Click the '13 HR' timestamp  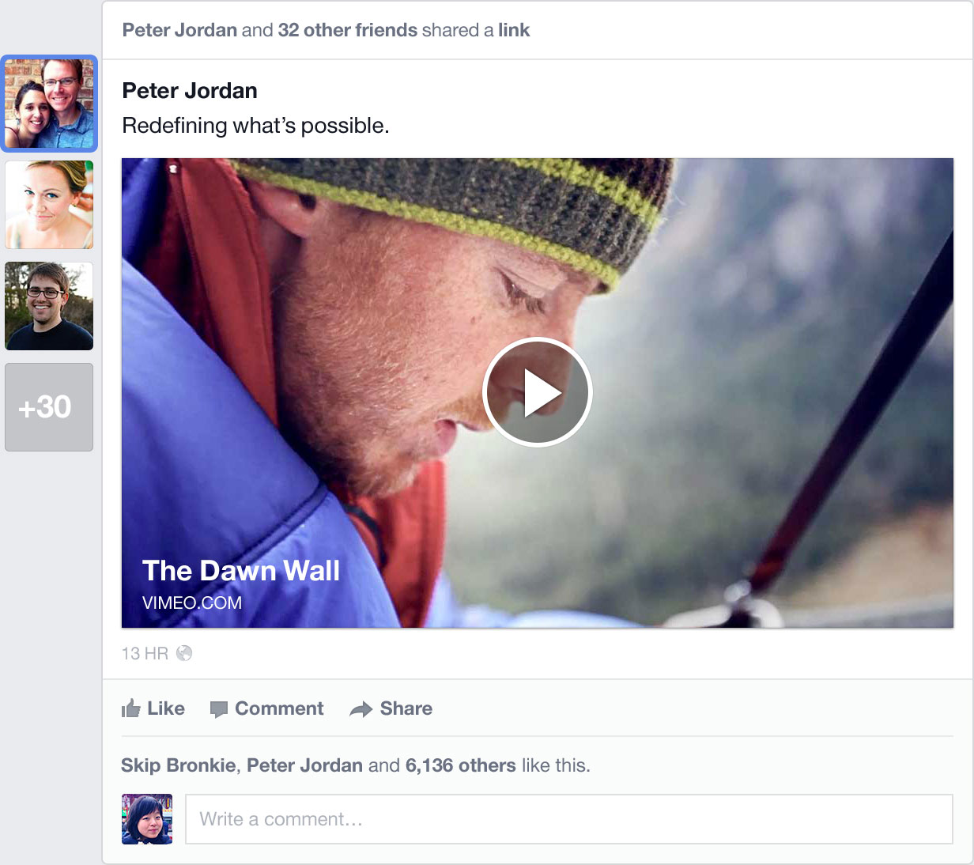(x=144, y=653)
